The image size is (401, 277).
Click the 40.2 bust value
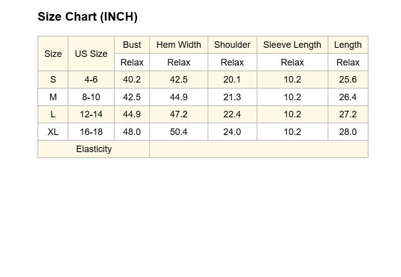click(131, 80)
